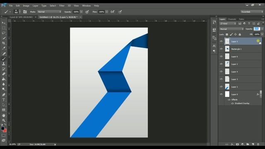Click the Add layer mask icon
Image resolution: width=265 pixels, height=149 pixels.
pos(237,144)
